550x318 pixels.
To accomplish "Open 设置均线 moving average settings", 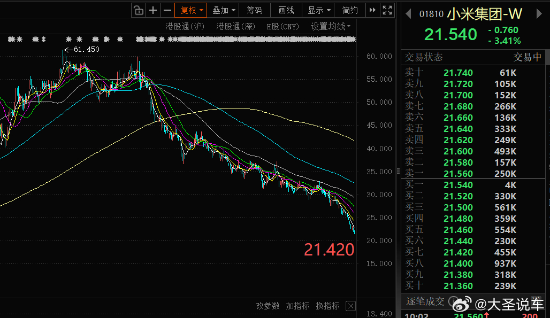I will [x=331, y=26].
